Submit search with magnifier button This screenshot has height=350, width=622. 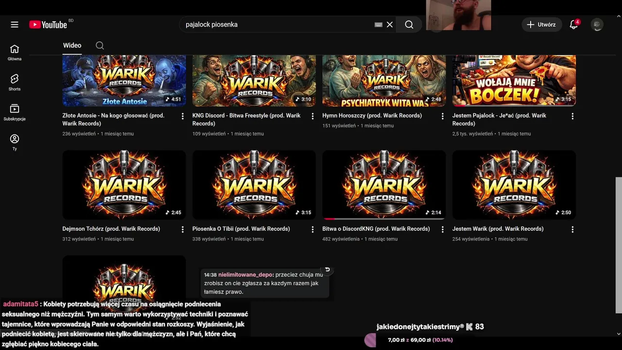click(409, 24)
